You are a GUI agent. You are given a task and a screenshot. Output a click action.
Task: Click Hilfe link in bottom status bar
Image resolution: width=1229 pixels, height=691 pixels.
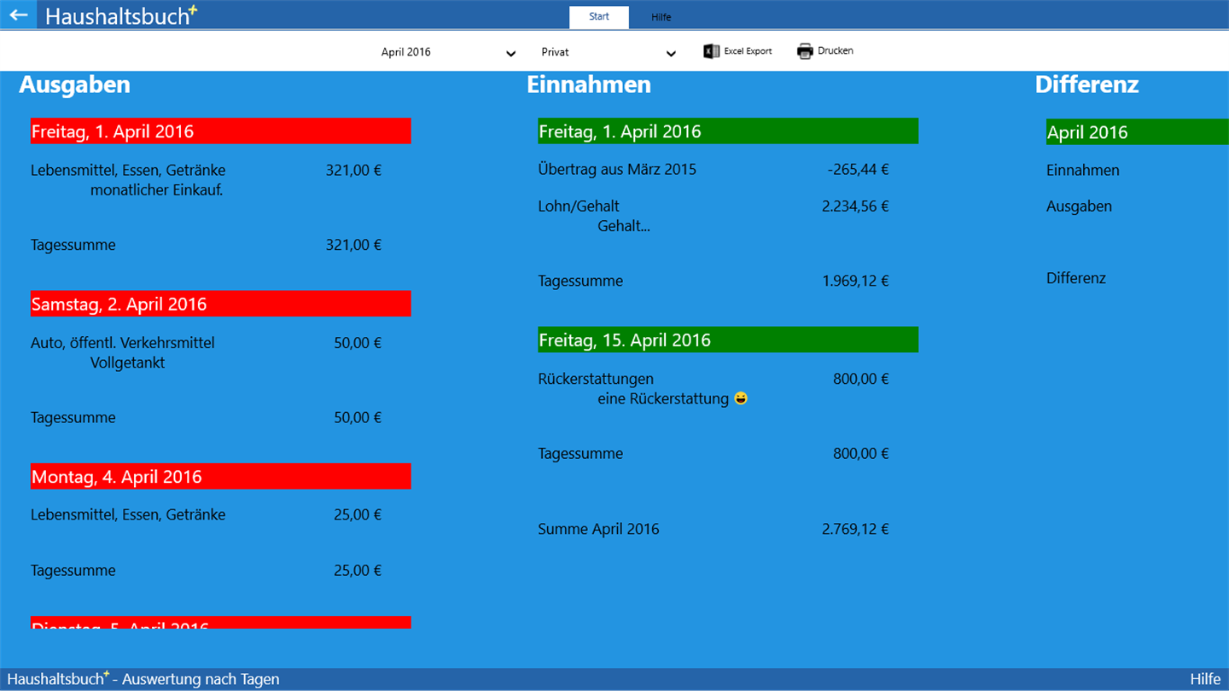[1205, 679]
